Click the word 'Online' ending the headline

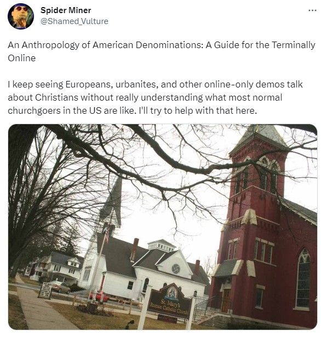point(21,58)
